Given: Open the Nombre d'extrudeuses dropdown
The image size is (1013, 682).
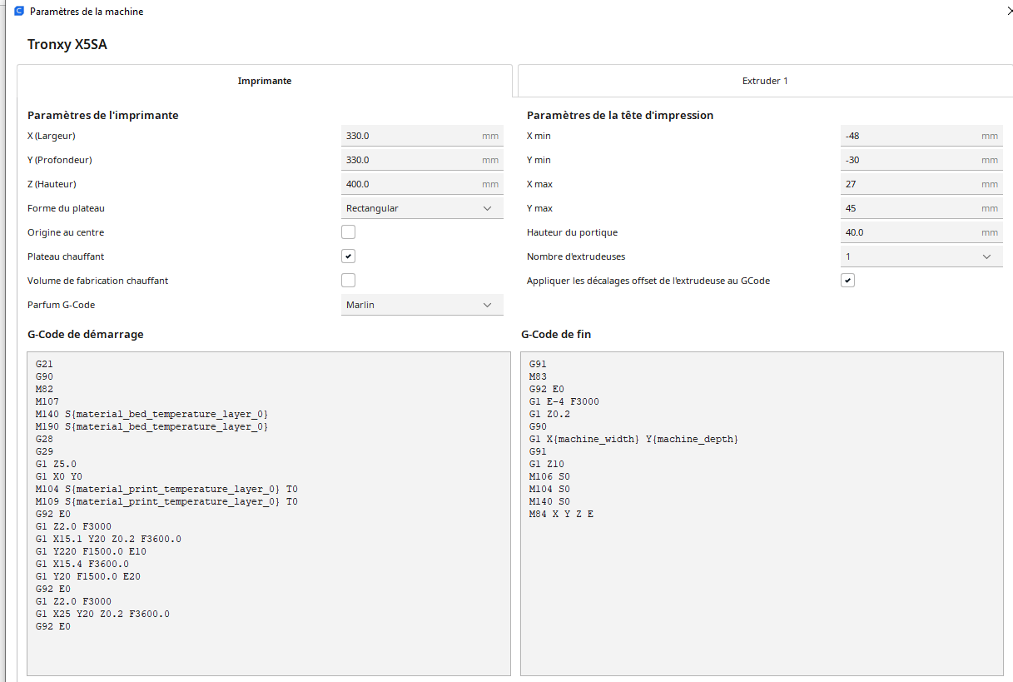Looking at the screenshot, I should coord(921,256).
